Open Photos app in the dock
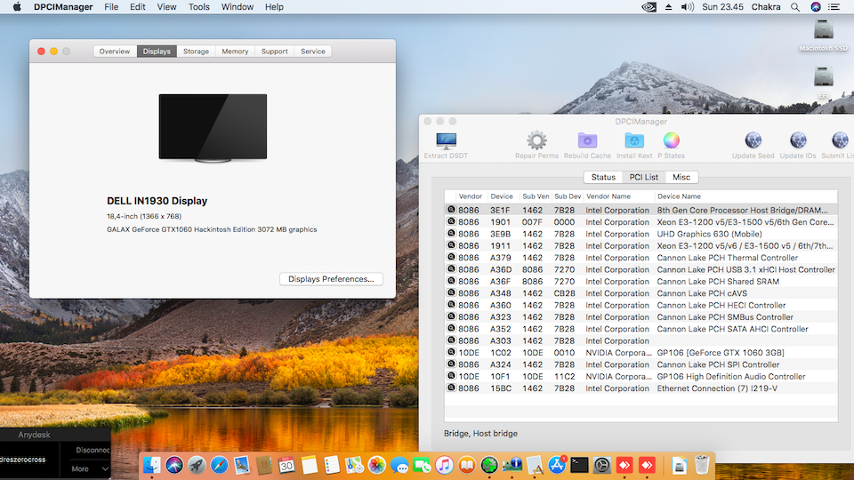 [x=376, y=465]
